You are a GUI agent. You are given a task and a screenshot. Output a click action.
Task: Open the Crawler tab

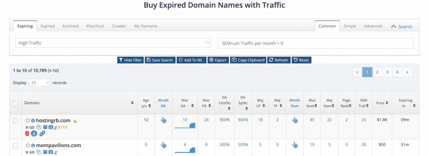(119, 26)
